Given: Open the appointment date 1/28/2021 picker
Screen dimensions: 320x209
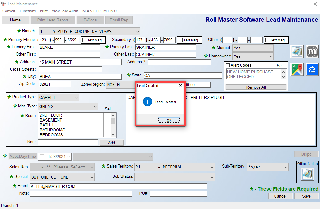Looking at the screenshot, I should [69, 157].
